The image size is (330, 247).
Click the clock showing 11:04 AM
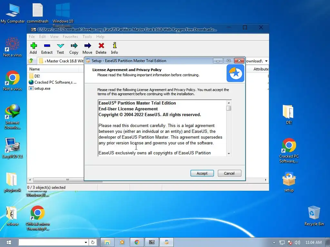(313, 242)
